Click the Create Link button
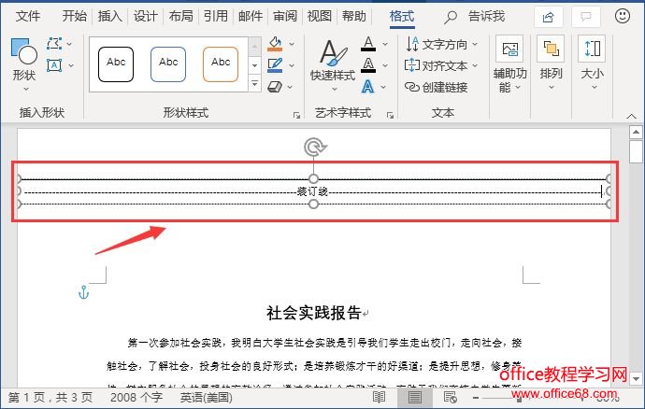Image resolution: width=645 pixels, height=409 pixels. [437, 87]
